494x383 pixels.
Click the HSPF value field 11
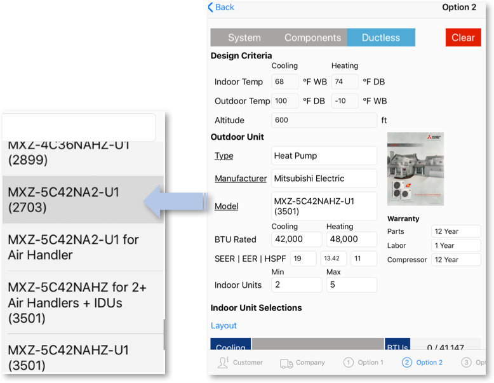[364, 259]
